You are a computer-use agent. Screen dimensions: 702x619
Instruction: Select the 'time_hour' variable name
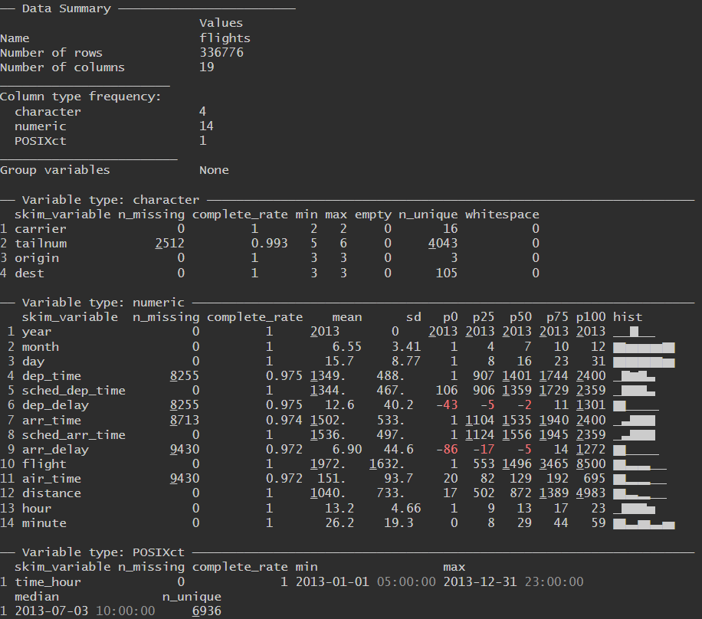(x=48, y=582)
